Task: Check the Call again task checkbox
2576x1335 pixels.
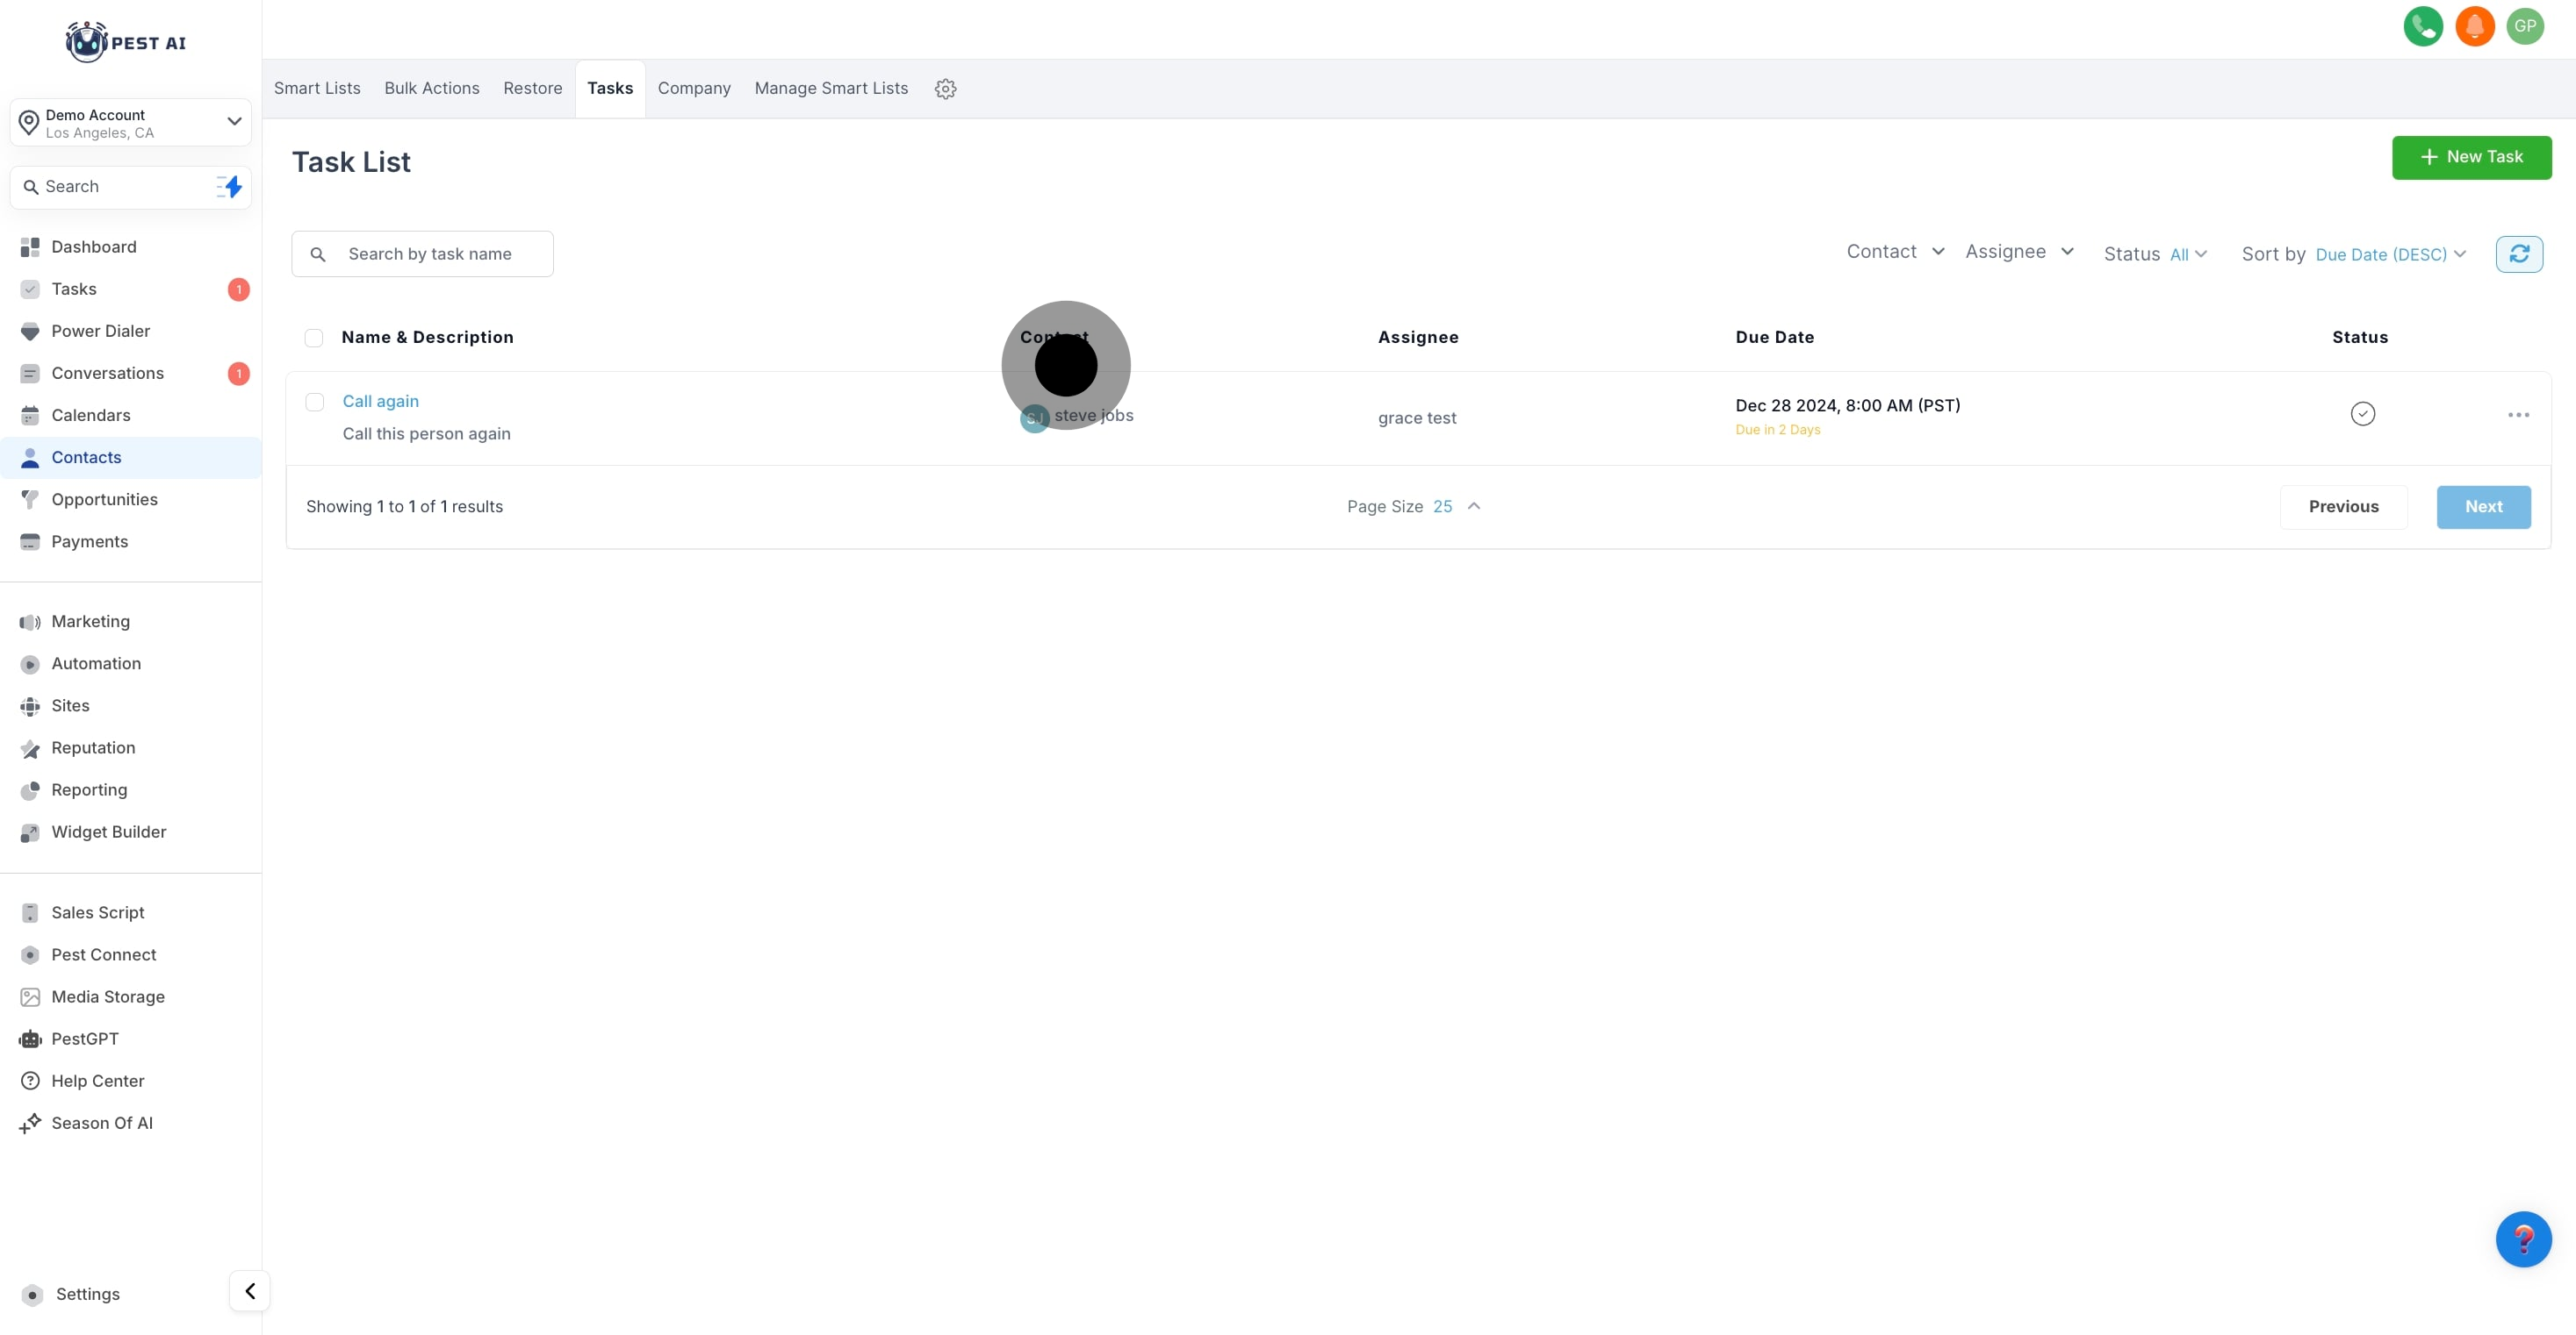Action: pos(315,403)
